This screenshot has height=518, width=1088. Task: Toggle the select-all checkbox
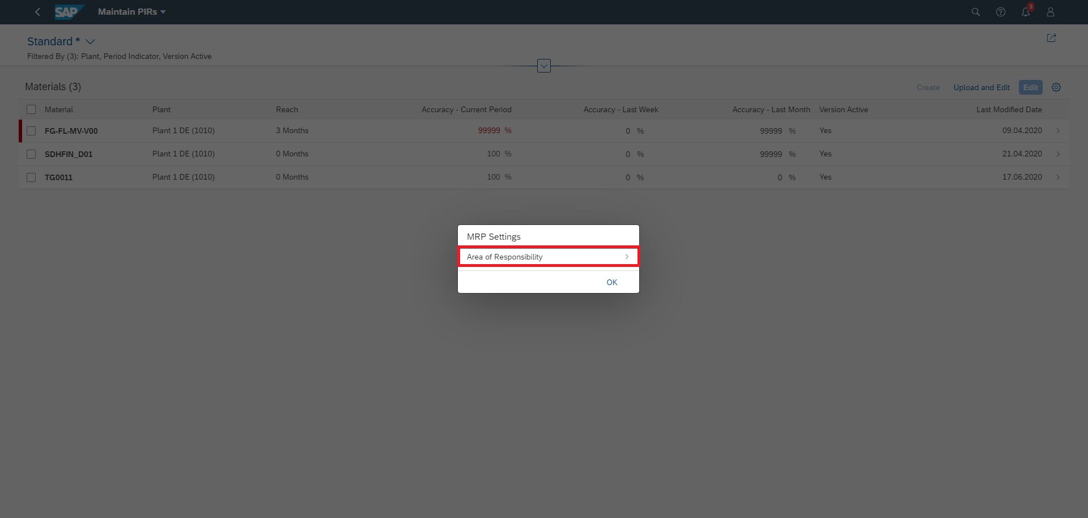point(31,109)
